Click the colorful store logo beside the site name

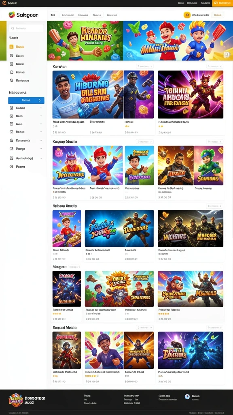coord(12,15)
